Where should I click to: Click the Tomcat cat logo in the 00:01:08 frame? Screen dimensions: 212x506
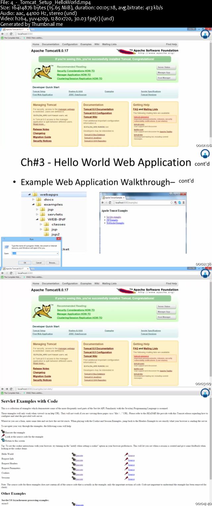[43, 72]
